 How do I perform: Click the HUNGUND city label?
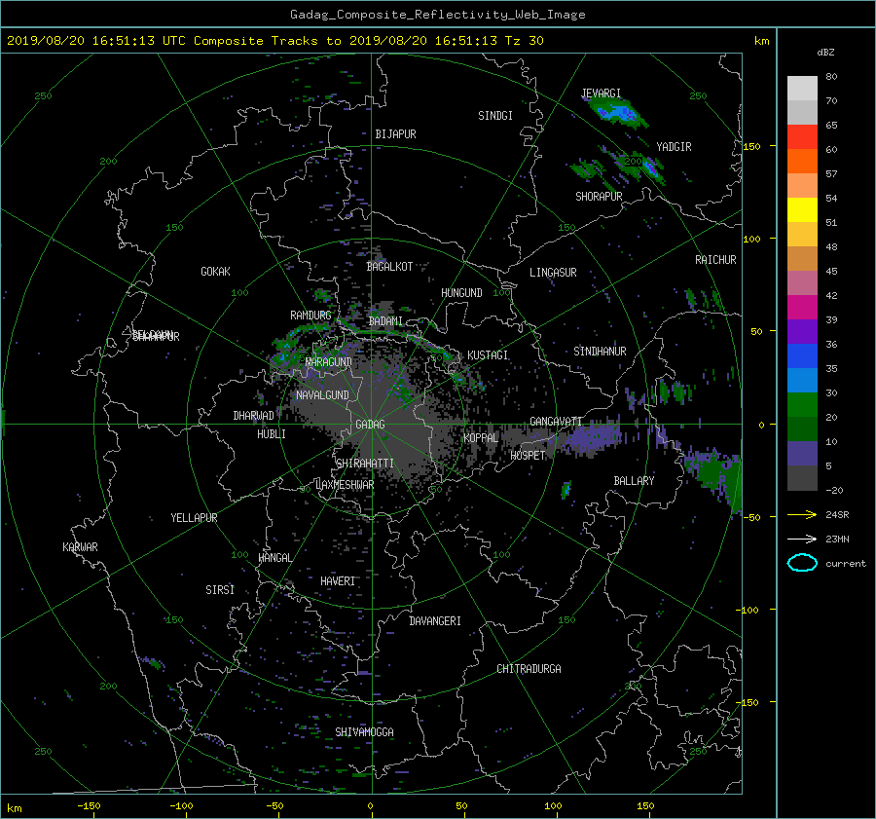pos(461,293)
